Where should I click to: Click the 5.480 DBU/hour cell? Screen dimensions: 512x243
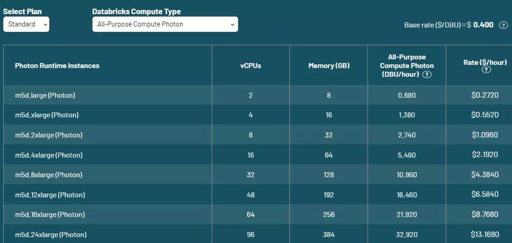click(407, 155)
